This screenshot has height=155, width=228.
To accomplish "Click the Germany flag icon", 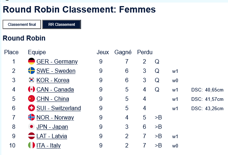I will point(31,61).
